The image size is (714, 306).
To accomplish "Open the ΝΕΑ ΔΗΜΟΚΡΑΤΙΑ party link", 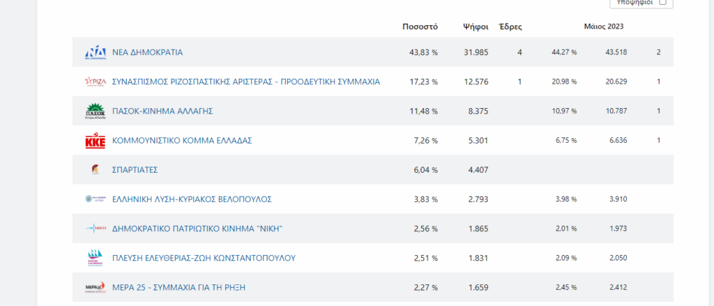I will coord(148,52).
